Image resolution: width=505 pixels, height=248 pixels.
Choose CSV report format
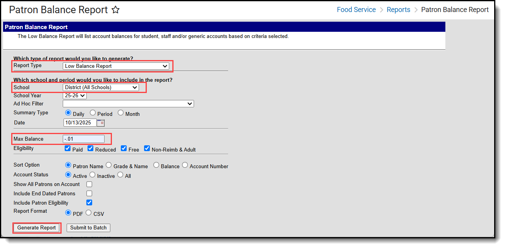[x=89, y=213]
